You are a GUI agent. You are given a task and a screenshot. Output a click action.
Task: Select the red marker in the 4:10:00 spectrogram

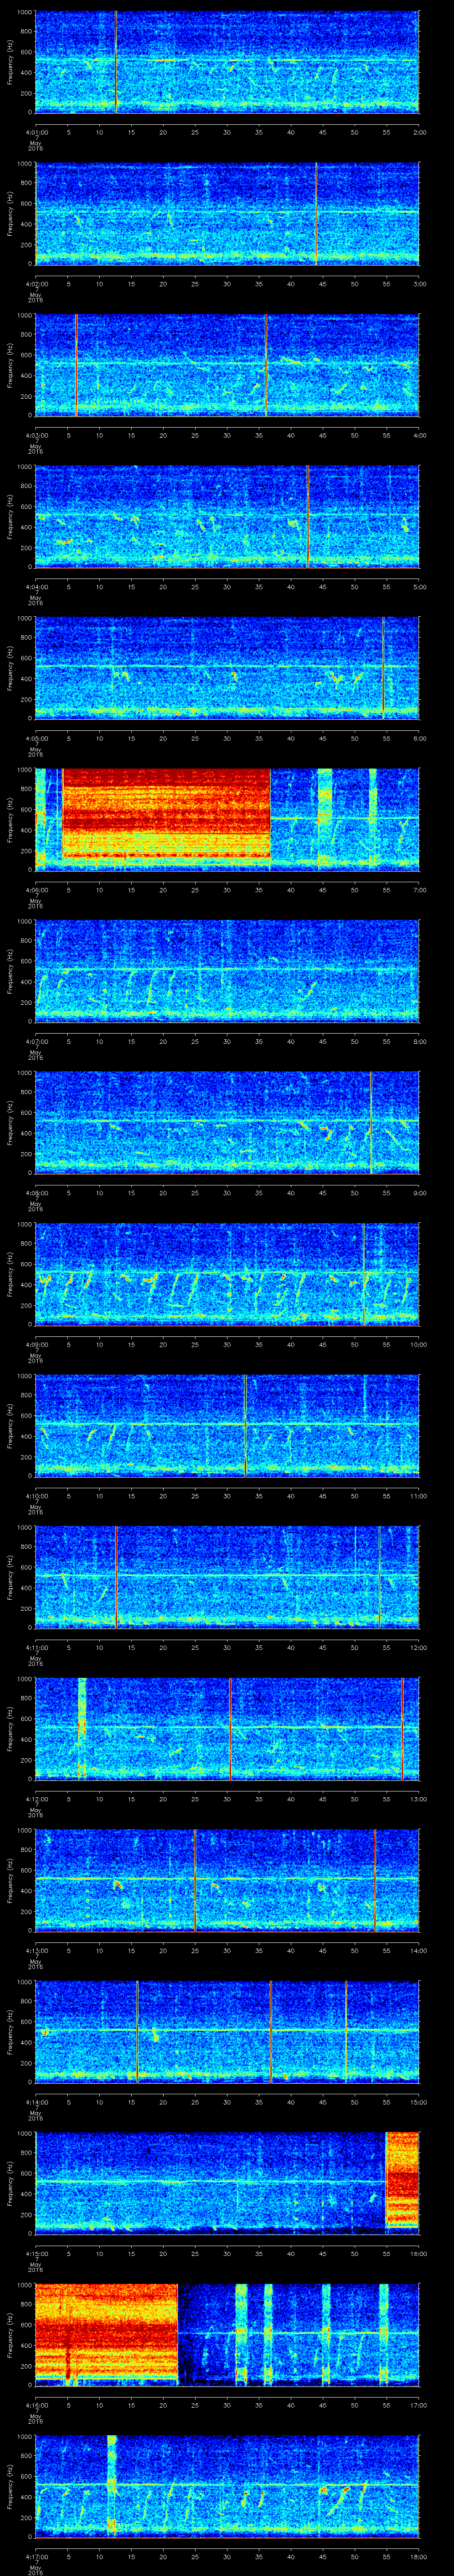pos(246,1425)
